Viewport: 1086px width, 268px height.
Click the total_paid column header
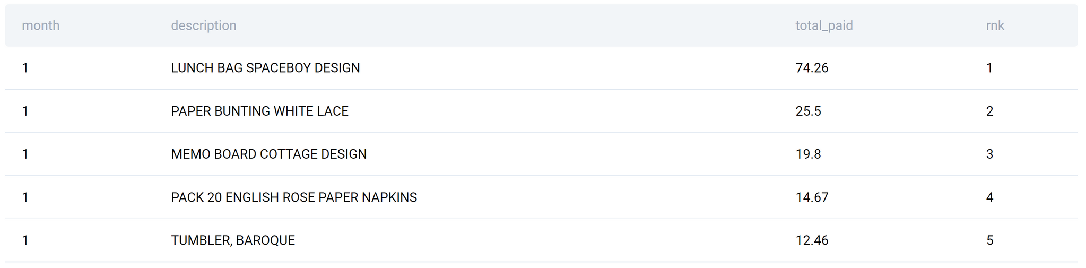824,25
